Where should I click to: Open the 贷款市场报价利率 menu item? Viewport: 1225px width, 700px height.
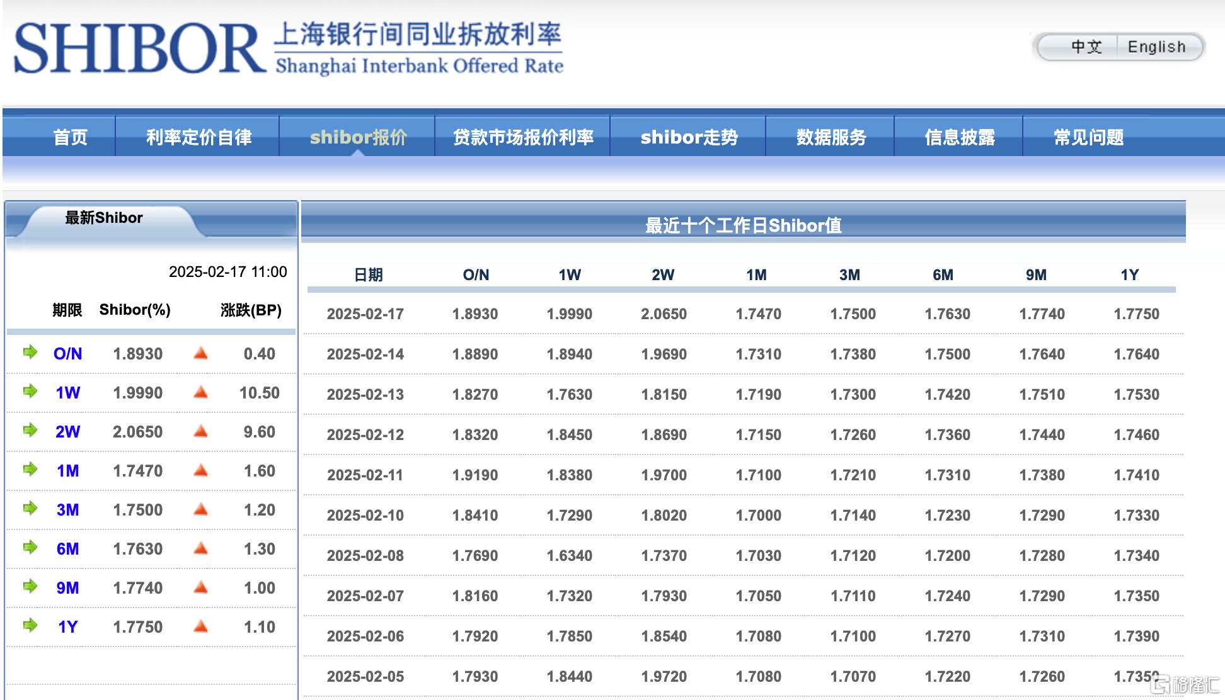524,137
